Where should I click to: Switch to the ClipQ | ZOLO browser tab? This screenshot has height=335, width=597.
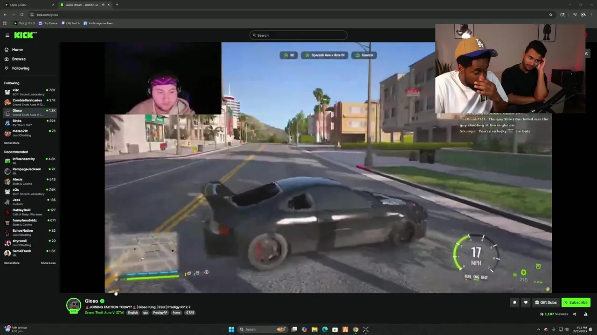pos(29,5)
